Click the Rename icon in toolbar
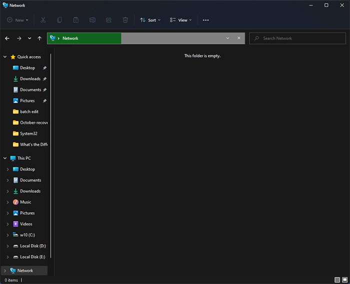The width and height of the screenshot is (350, 284). pos(92,20)
